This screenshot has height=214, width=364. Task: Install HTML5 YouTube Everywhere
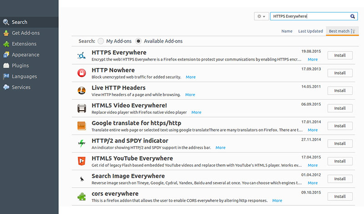pos(340,161)
